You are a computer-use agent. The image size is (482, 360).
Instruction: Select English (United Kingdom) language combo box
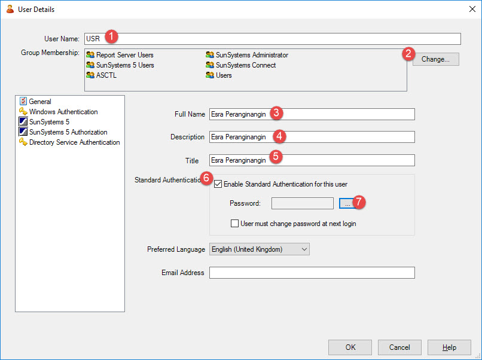pos(257,249)
